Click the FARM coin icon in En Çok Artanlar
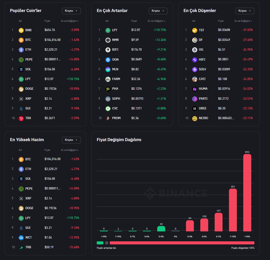270x260 pixels. (x=108, y=79)
